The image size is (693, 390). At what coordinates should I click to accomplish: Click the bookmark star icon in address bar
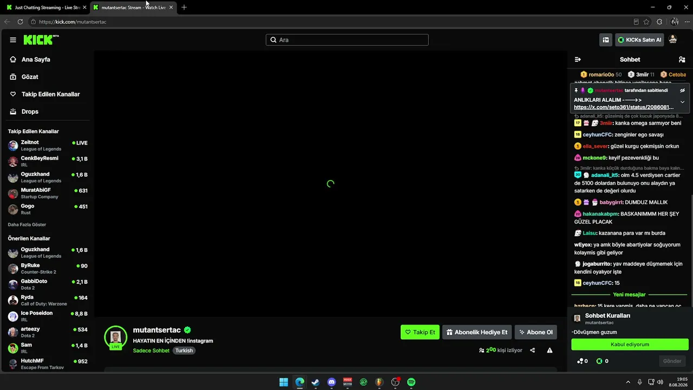click(x=646, y=22)
